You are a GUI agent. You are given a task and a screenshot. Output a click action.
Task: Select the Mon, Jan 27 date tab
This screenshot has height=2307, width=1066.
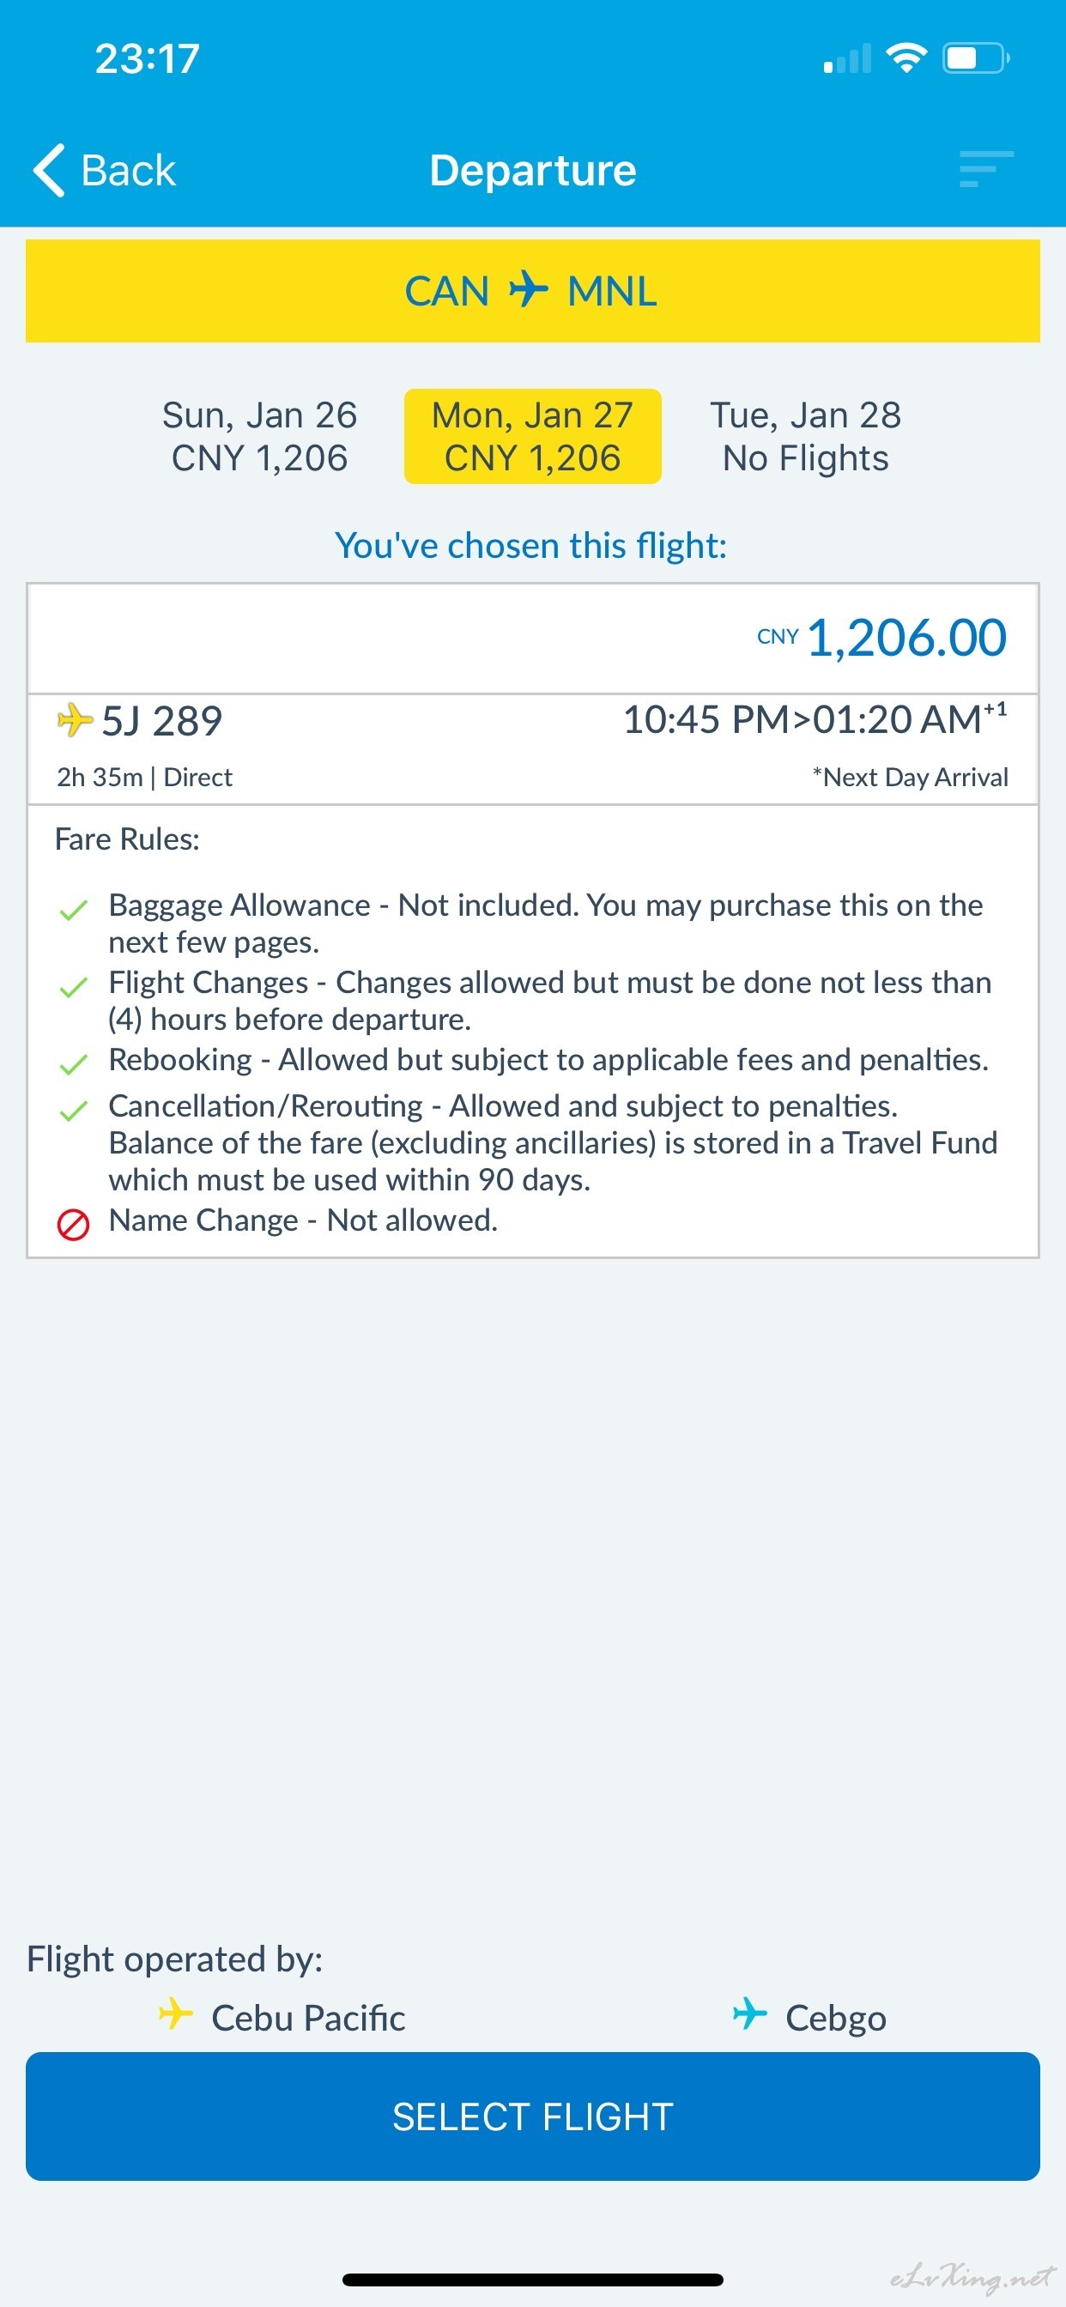533,436
